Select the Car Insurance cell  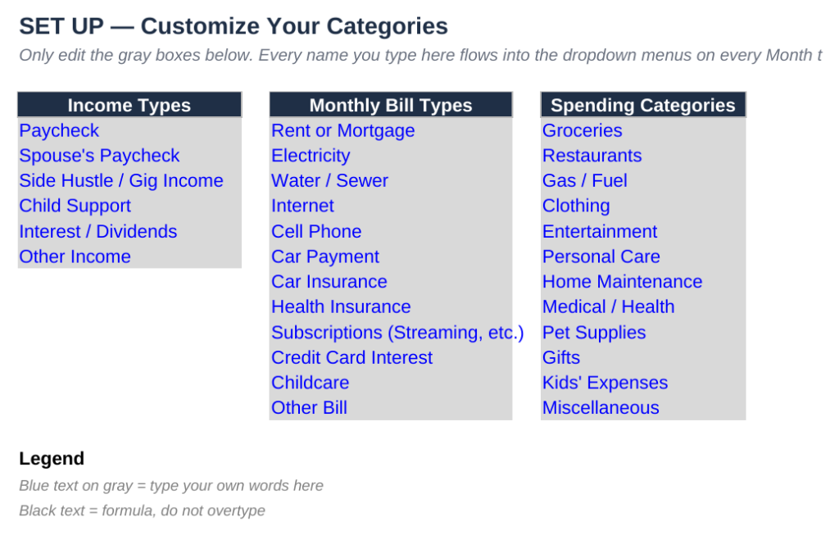click(391, 281)
